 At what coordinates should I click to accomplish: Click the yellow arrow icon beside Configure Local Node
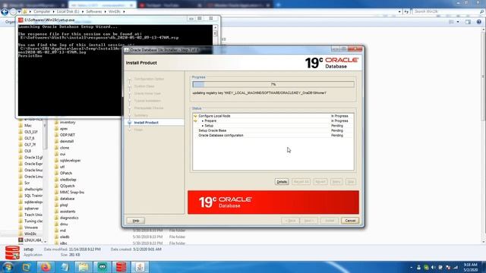(195, 116)
